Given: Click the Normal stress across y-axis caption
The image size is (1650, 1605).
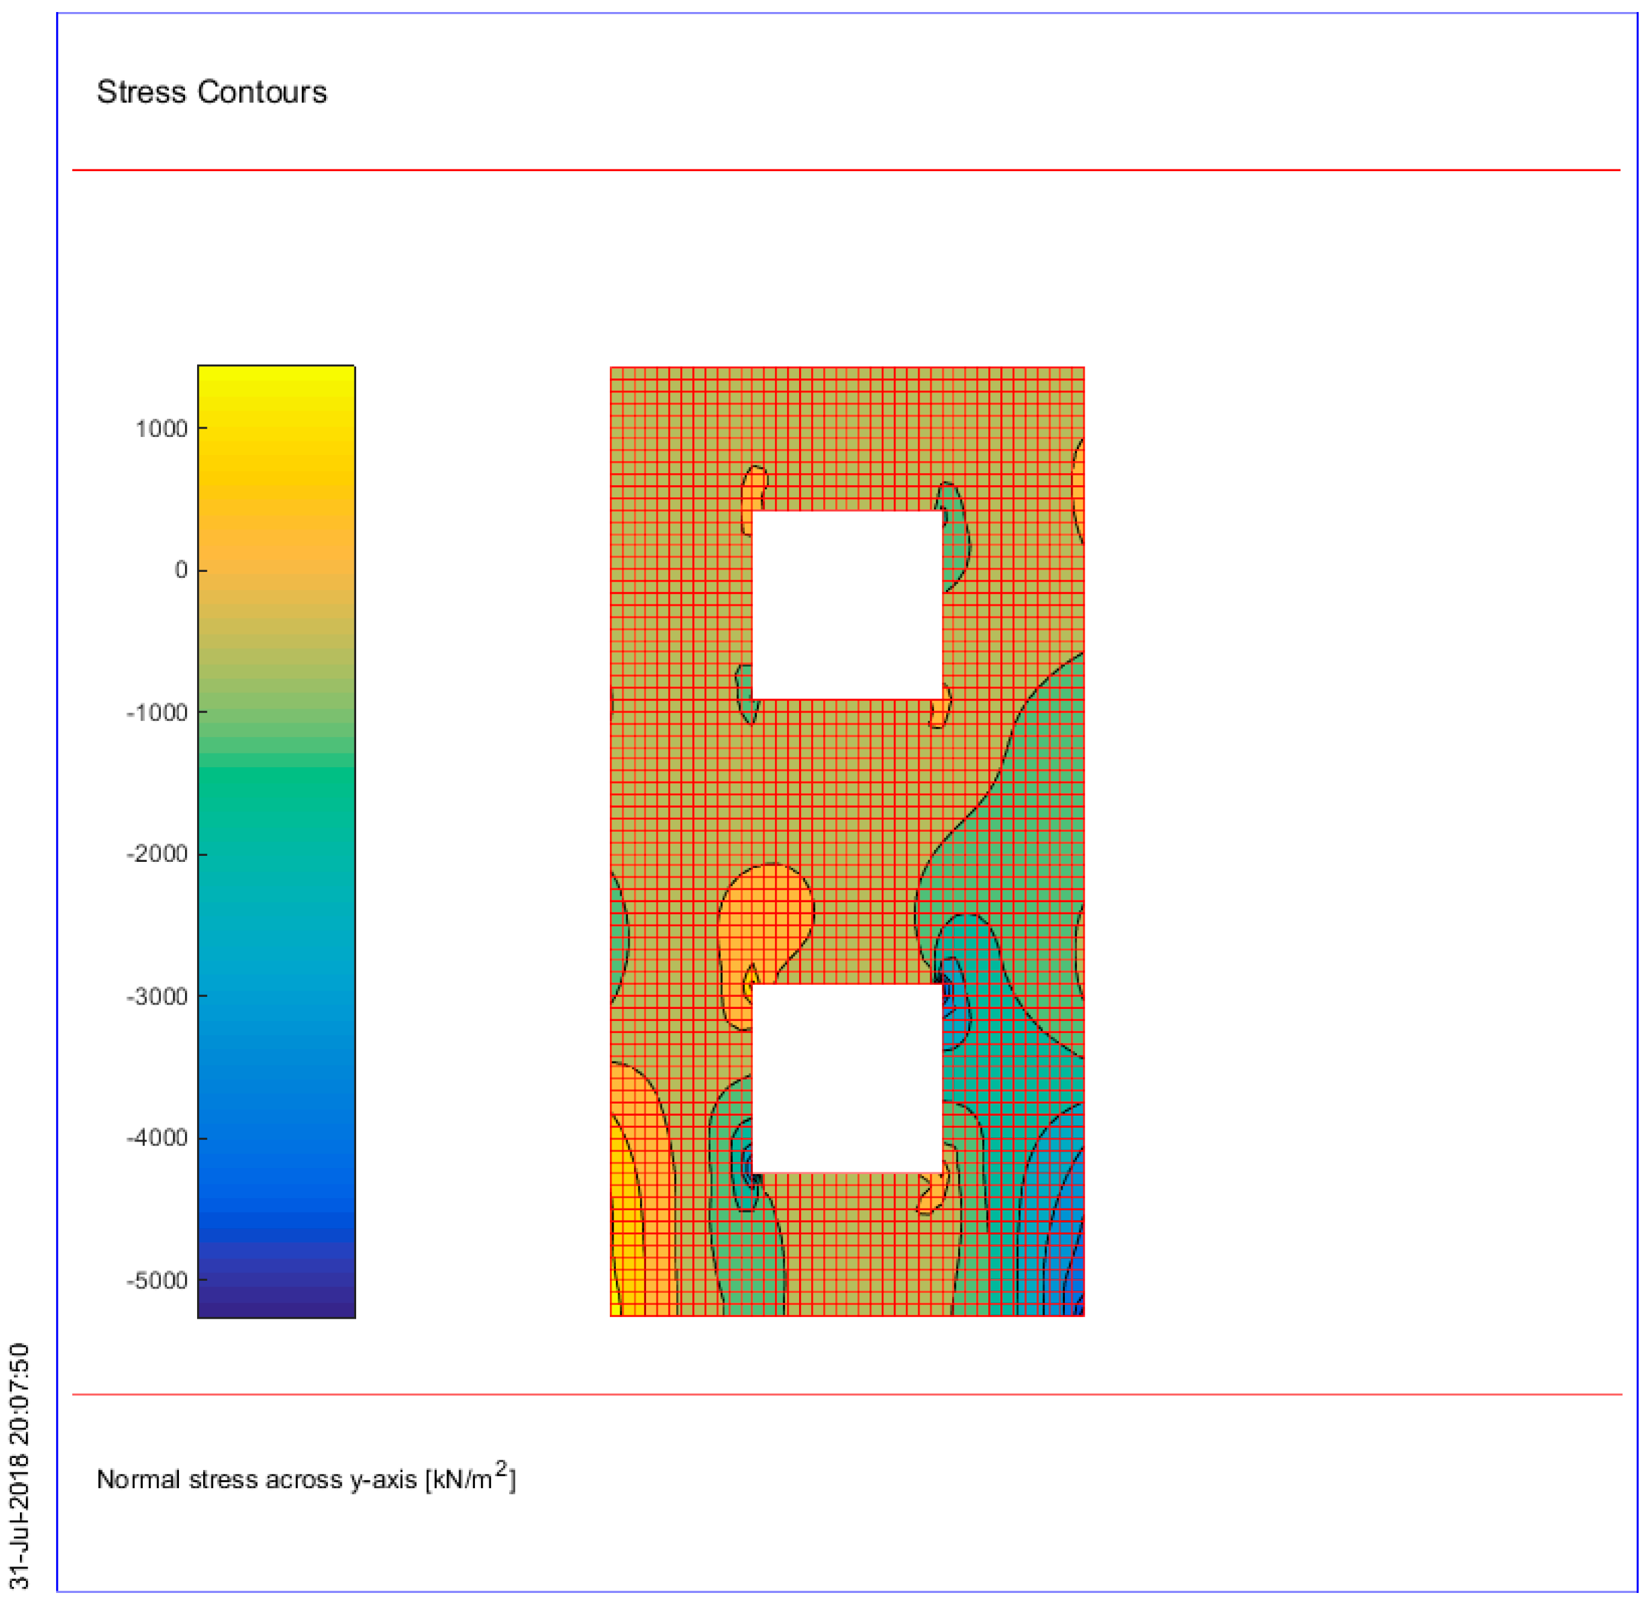Looking at the screenshot, I should pyautogui.click(x=305, y=1480).
